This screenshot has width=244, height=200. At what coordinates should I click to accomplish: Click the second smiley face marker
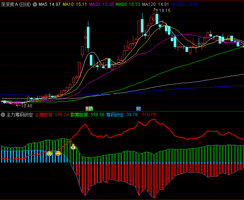(x=58, y=153)
